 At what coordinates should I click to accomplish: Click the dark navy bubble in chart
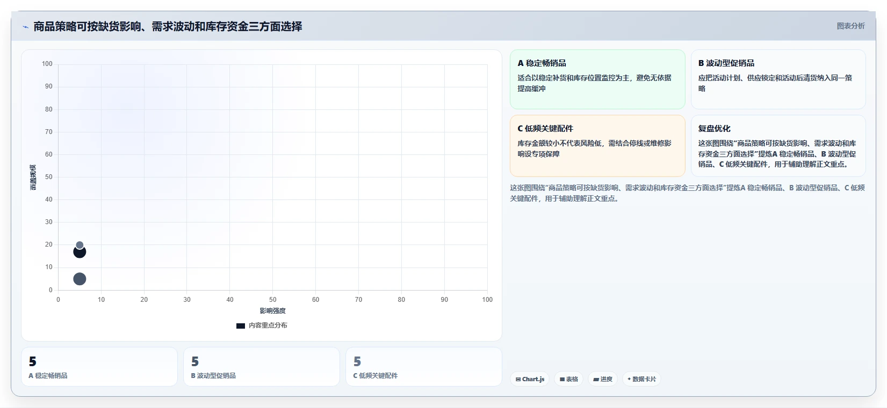click(x=80, y=252)
